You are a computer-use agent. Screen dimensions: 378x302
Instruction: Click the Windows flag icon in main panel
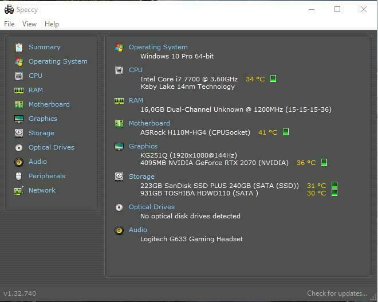[119, 48]
